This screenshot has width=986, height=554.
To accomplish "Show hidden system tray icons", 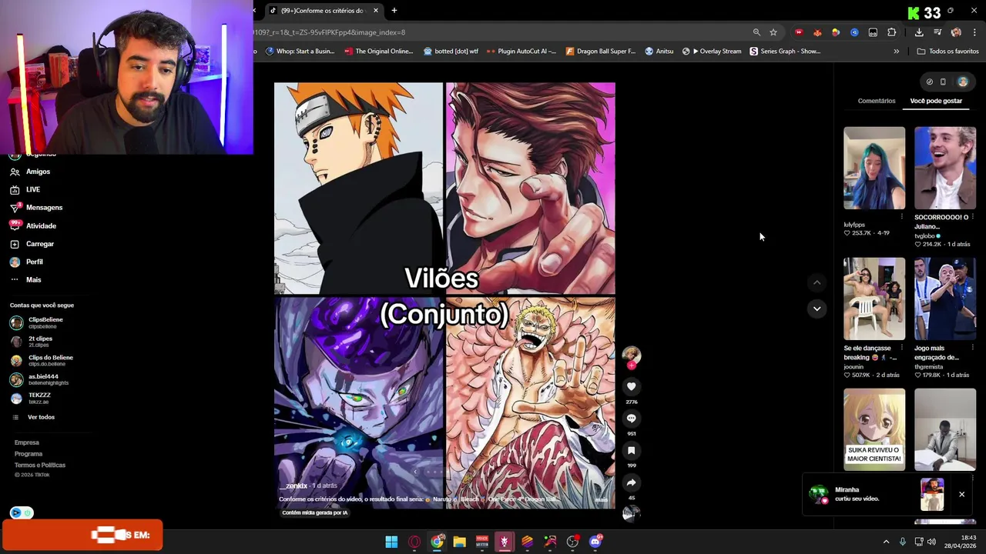I will tap(886, 542).
